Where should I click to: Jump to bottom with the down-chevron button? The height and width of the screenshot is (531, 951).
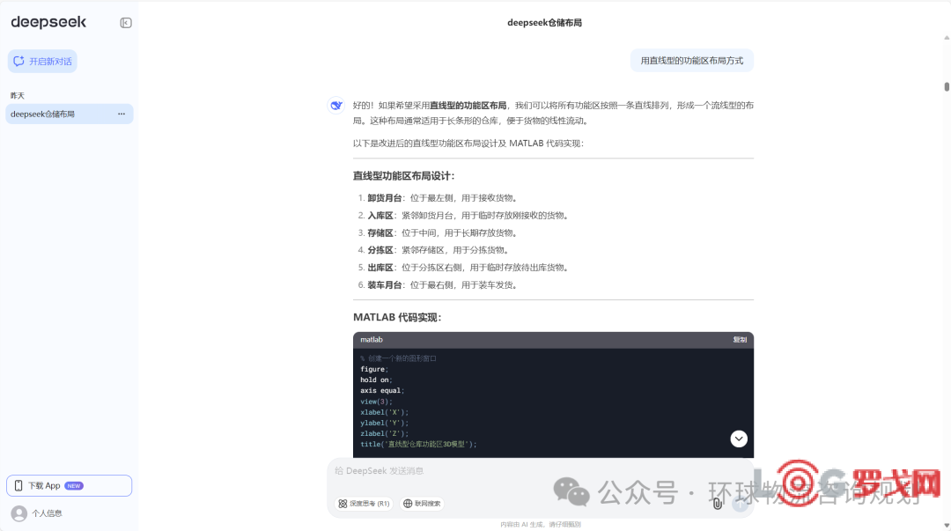coord(739,439)
